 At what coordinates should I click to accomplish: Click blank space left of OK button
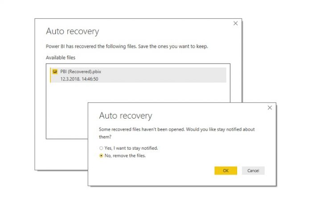tap(178, 171)
